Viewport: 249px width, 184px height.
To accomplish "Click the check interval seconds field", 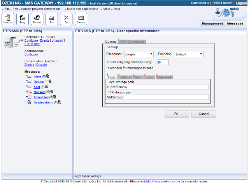I will tap(163, 62).
